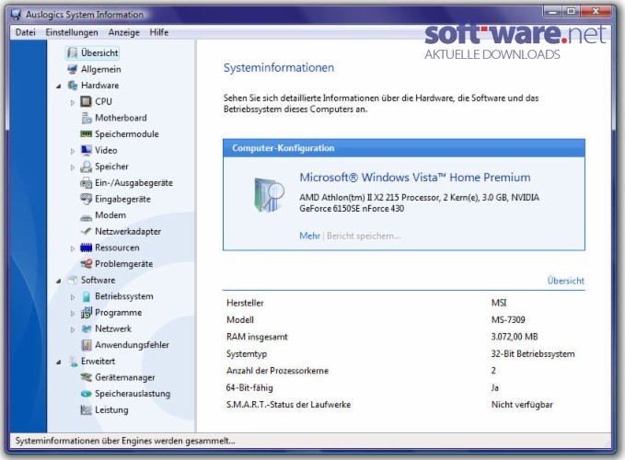Viewport: 625px width, 460px height.
Task: Select Motherboard label in tree
Action: (x=121, y=118)
